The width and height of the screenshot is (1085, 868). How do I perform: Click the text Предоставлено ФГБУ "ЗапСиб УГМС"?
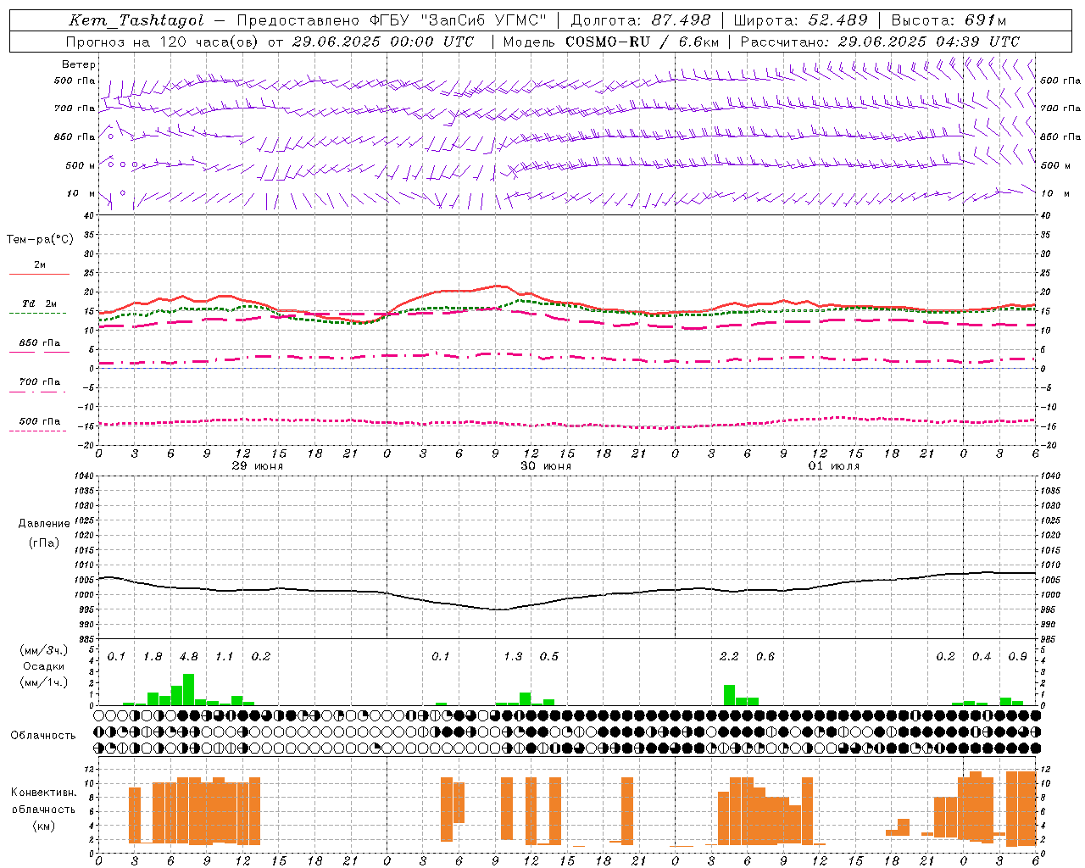point(392,20)
